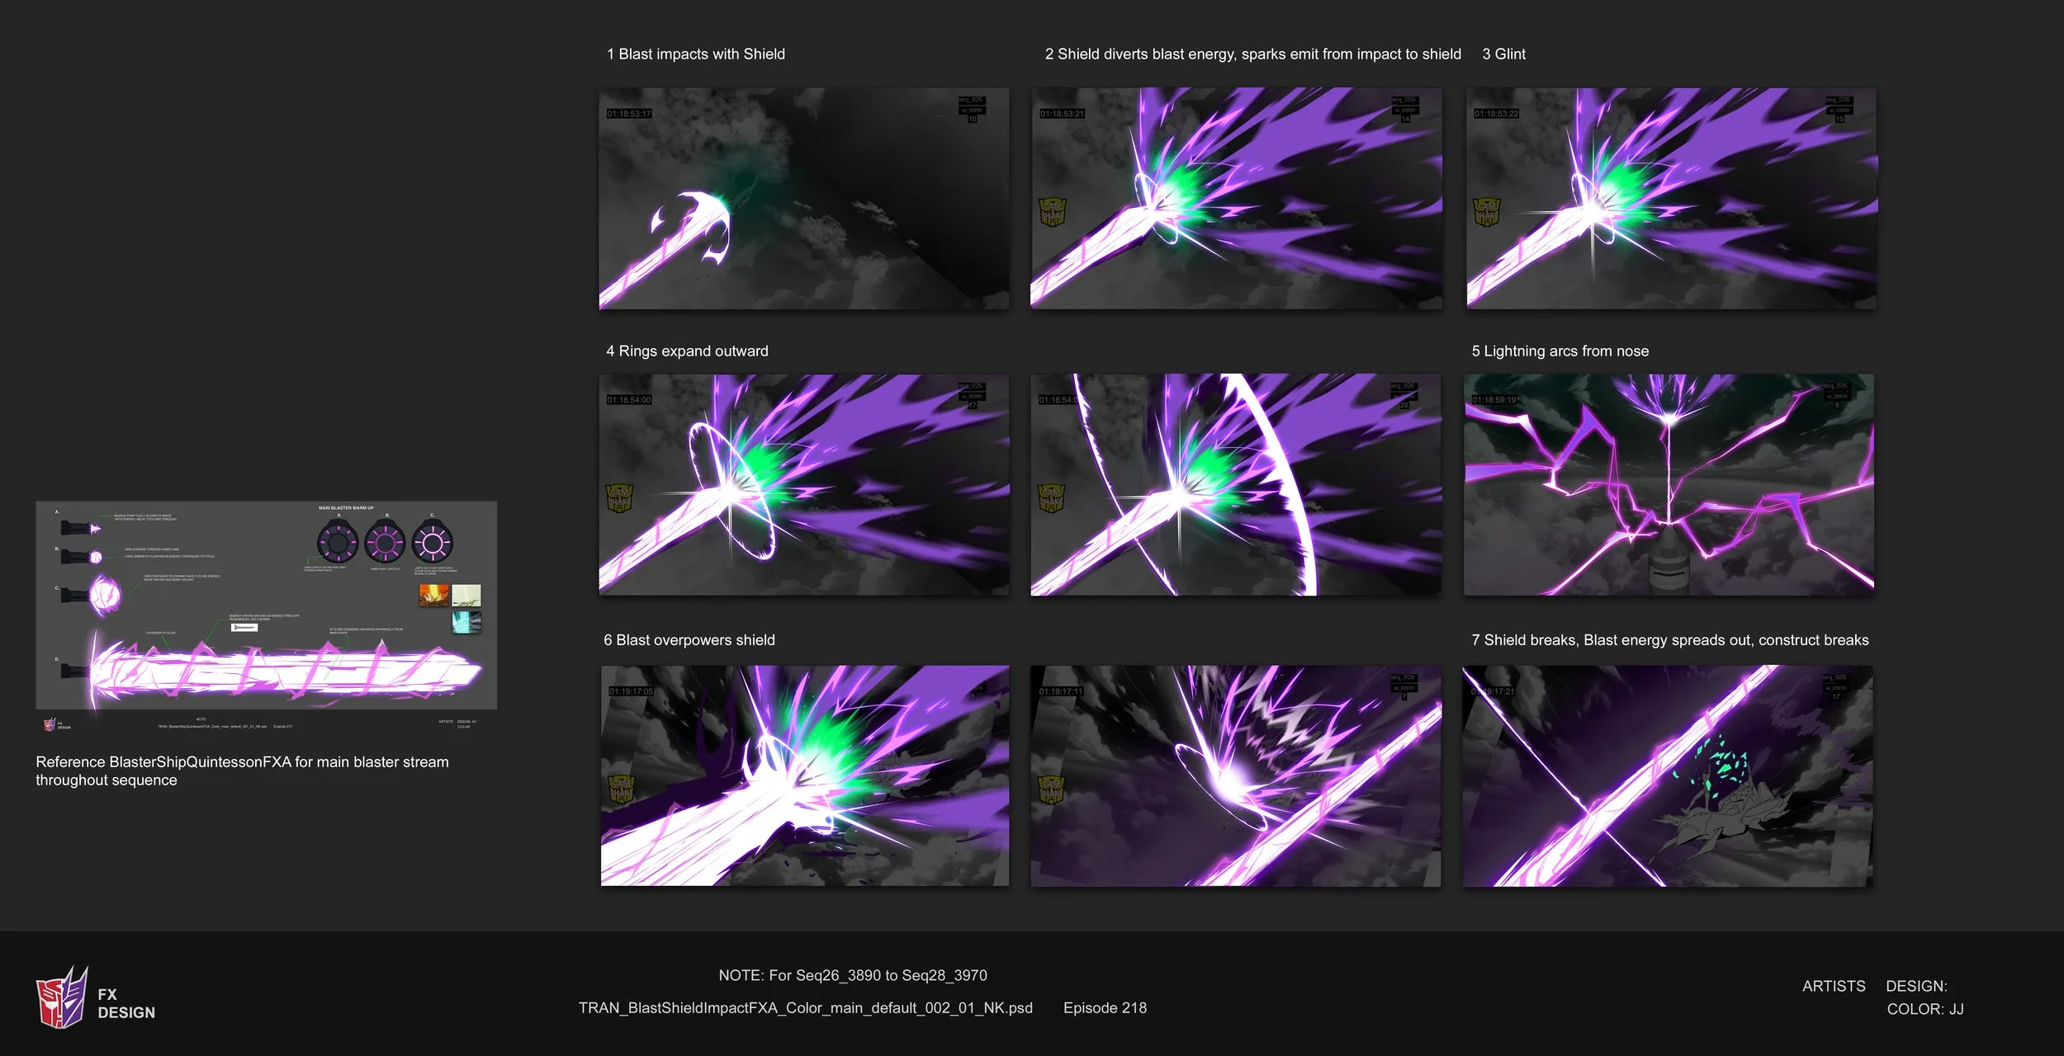Click the sc_03690 shot label in frame 3
The width and height of the screenshot is (2064, 1056).
pyautogui.click(x=1839, y=111)
